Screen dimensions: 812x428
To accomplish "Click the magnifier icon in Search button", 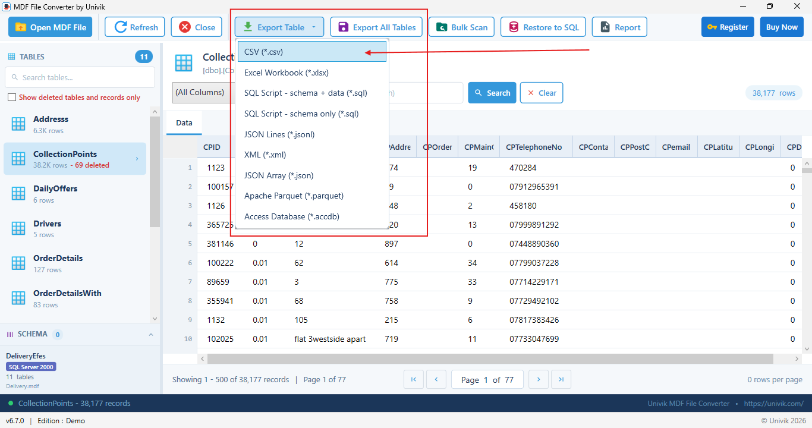I will (x=479, y=93).
